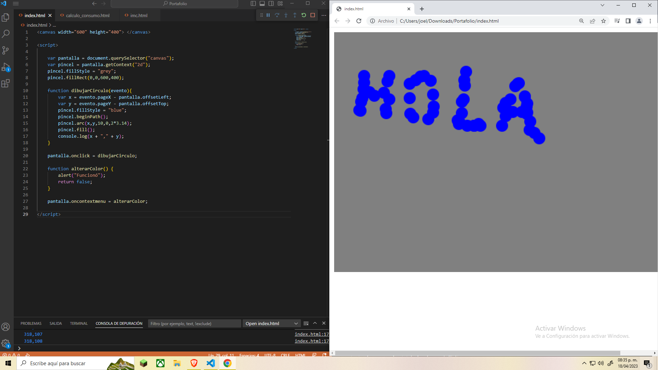Pause the debug session

(268, 15)
